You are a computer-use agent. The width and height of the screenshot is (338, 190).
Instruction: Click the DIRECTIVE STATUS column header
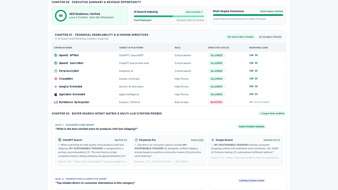218,48
